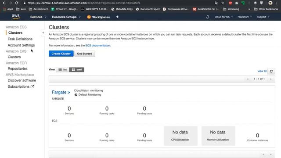Open Amazon EKS Clusters in sidebar

click(14, 57)
